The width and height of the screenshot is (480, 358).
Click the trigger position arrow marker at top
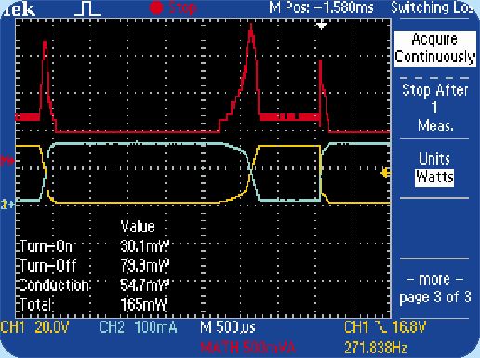pos(321,25)
